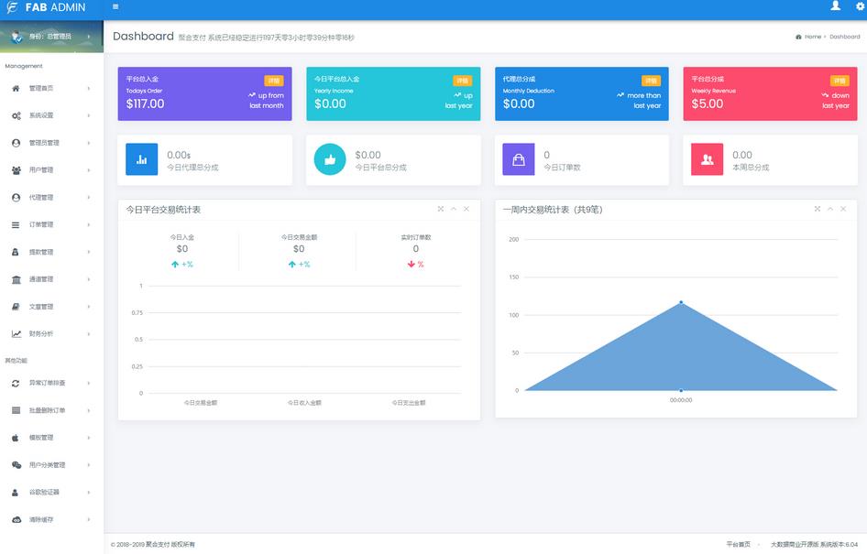Click the home icon in breadcrumb
The height and width of the screenshot is (554, 867).
coord(798,37)
